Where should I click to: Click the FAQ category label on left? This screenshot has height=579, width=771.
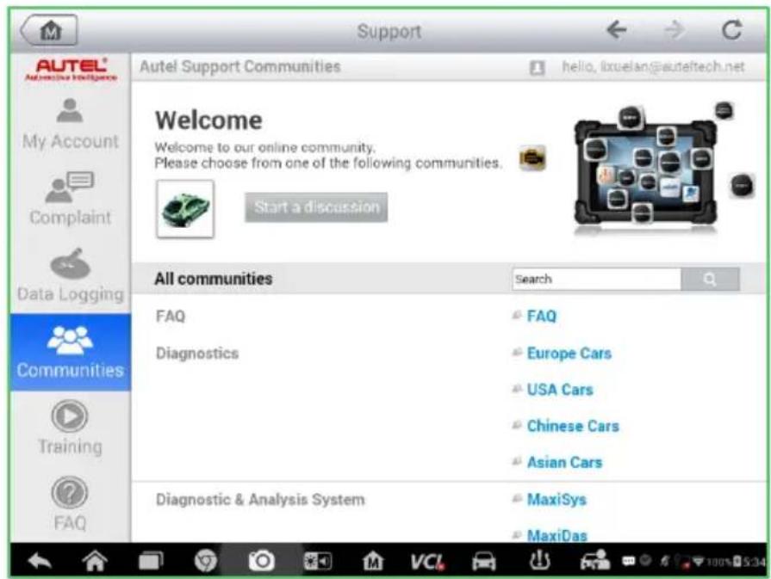(171, 316)
